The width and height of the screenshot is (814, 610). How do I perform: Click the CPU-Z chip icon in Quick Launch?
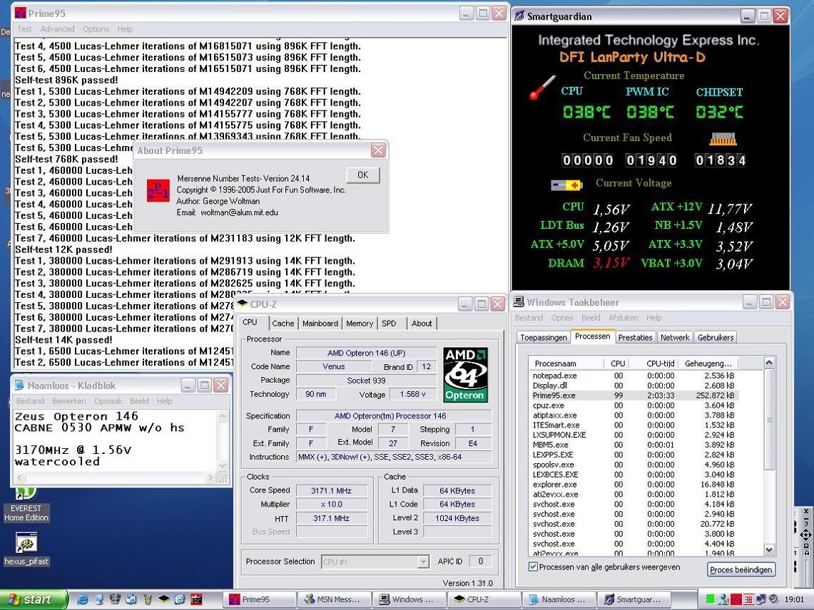click(163, 599)
